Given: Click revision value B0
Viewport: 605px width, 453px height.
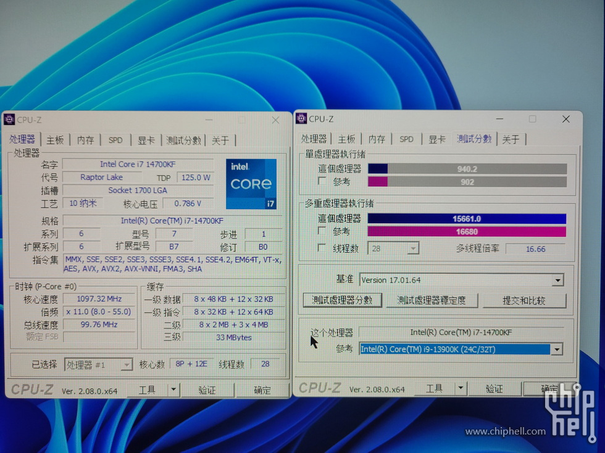Looking at the screenshot, I should click(263, 247).
